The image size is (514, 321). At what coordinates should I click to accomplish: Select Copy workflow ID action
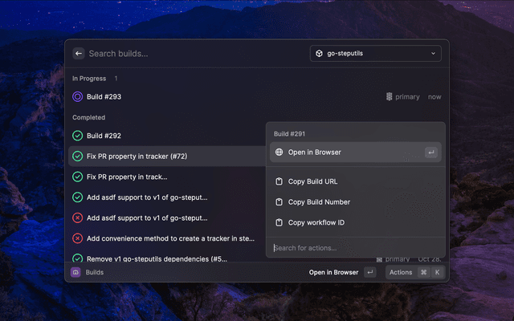click(316, 222)
